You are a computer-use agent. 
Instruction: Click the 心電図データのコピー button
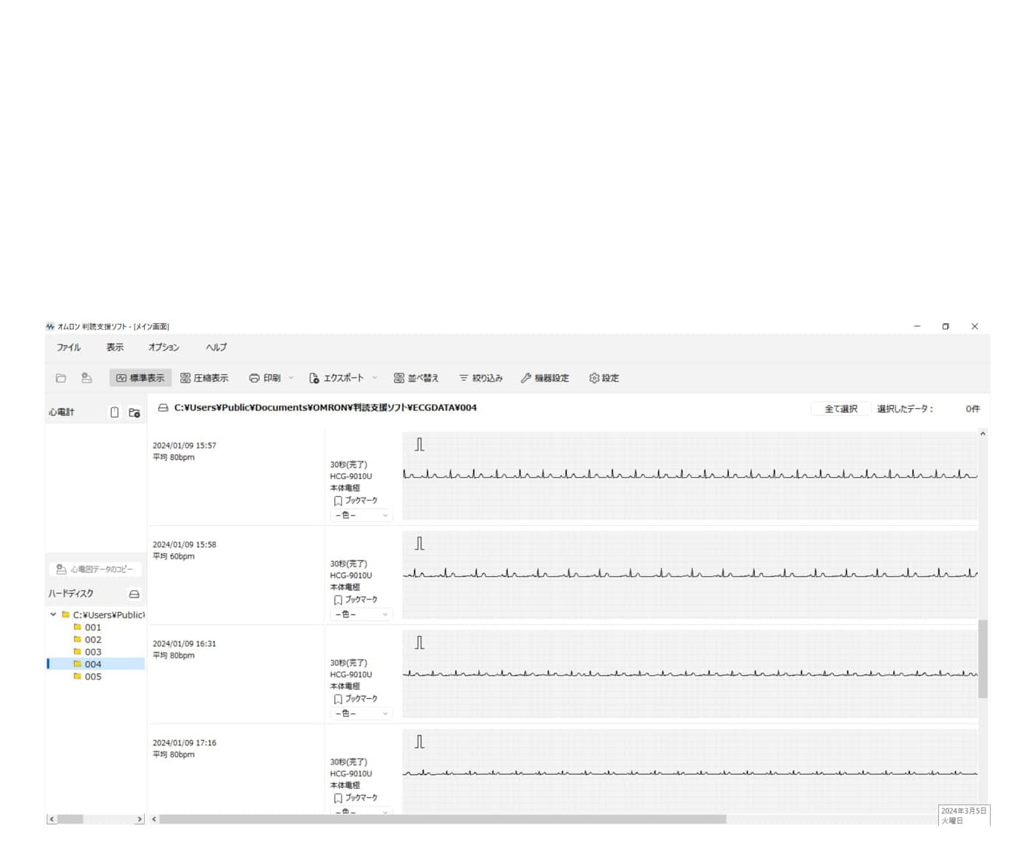tap(95, 569)
